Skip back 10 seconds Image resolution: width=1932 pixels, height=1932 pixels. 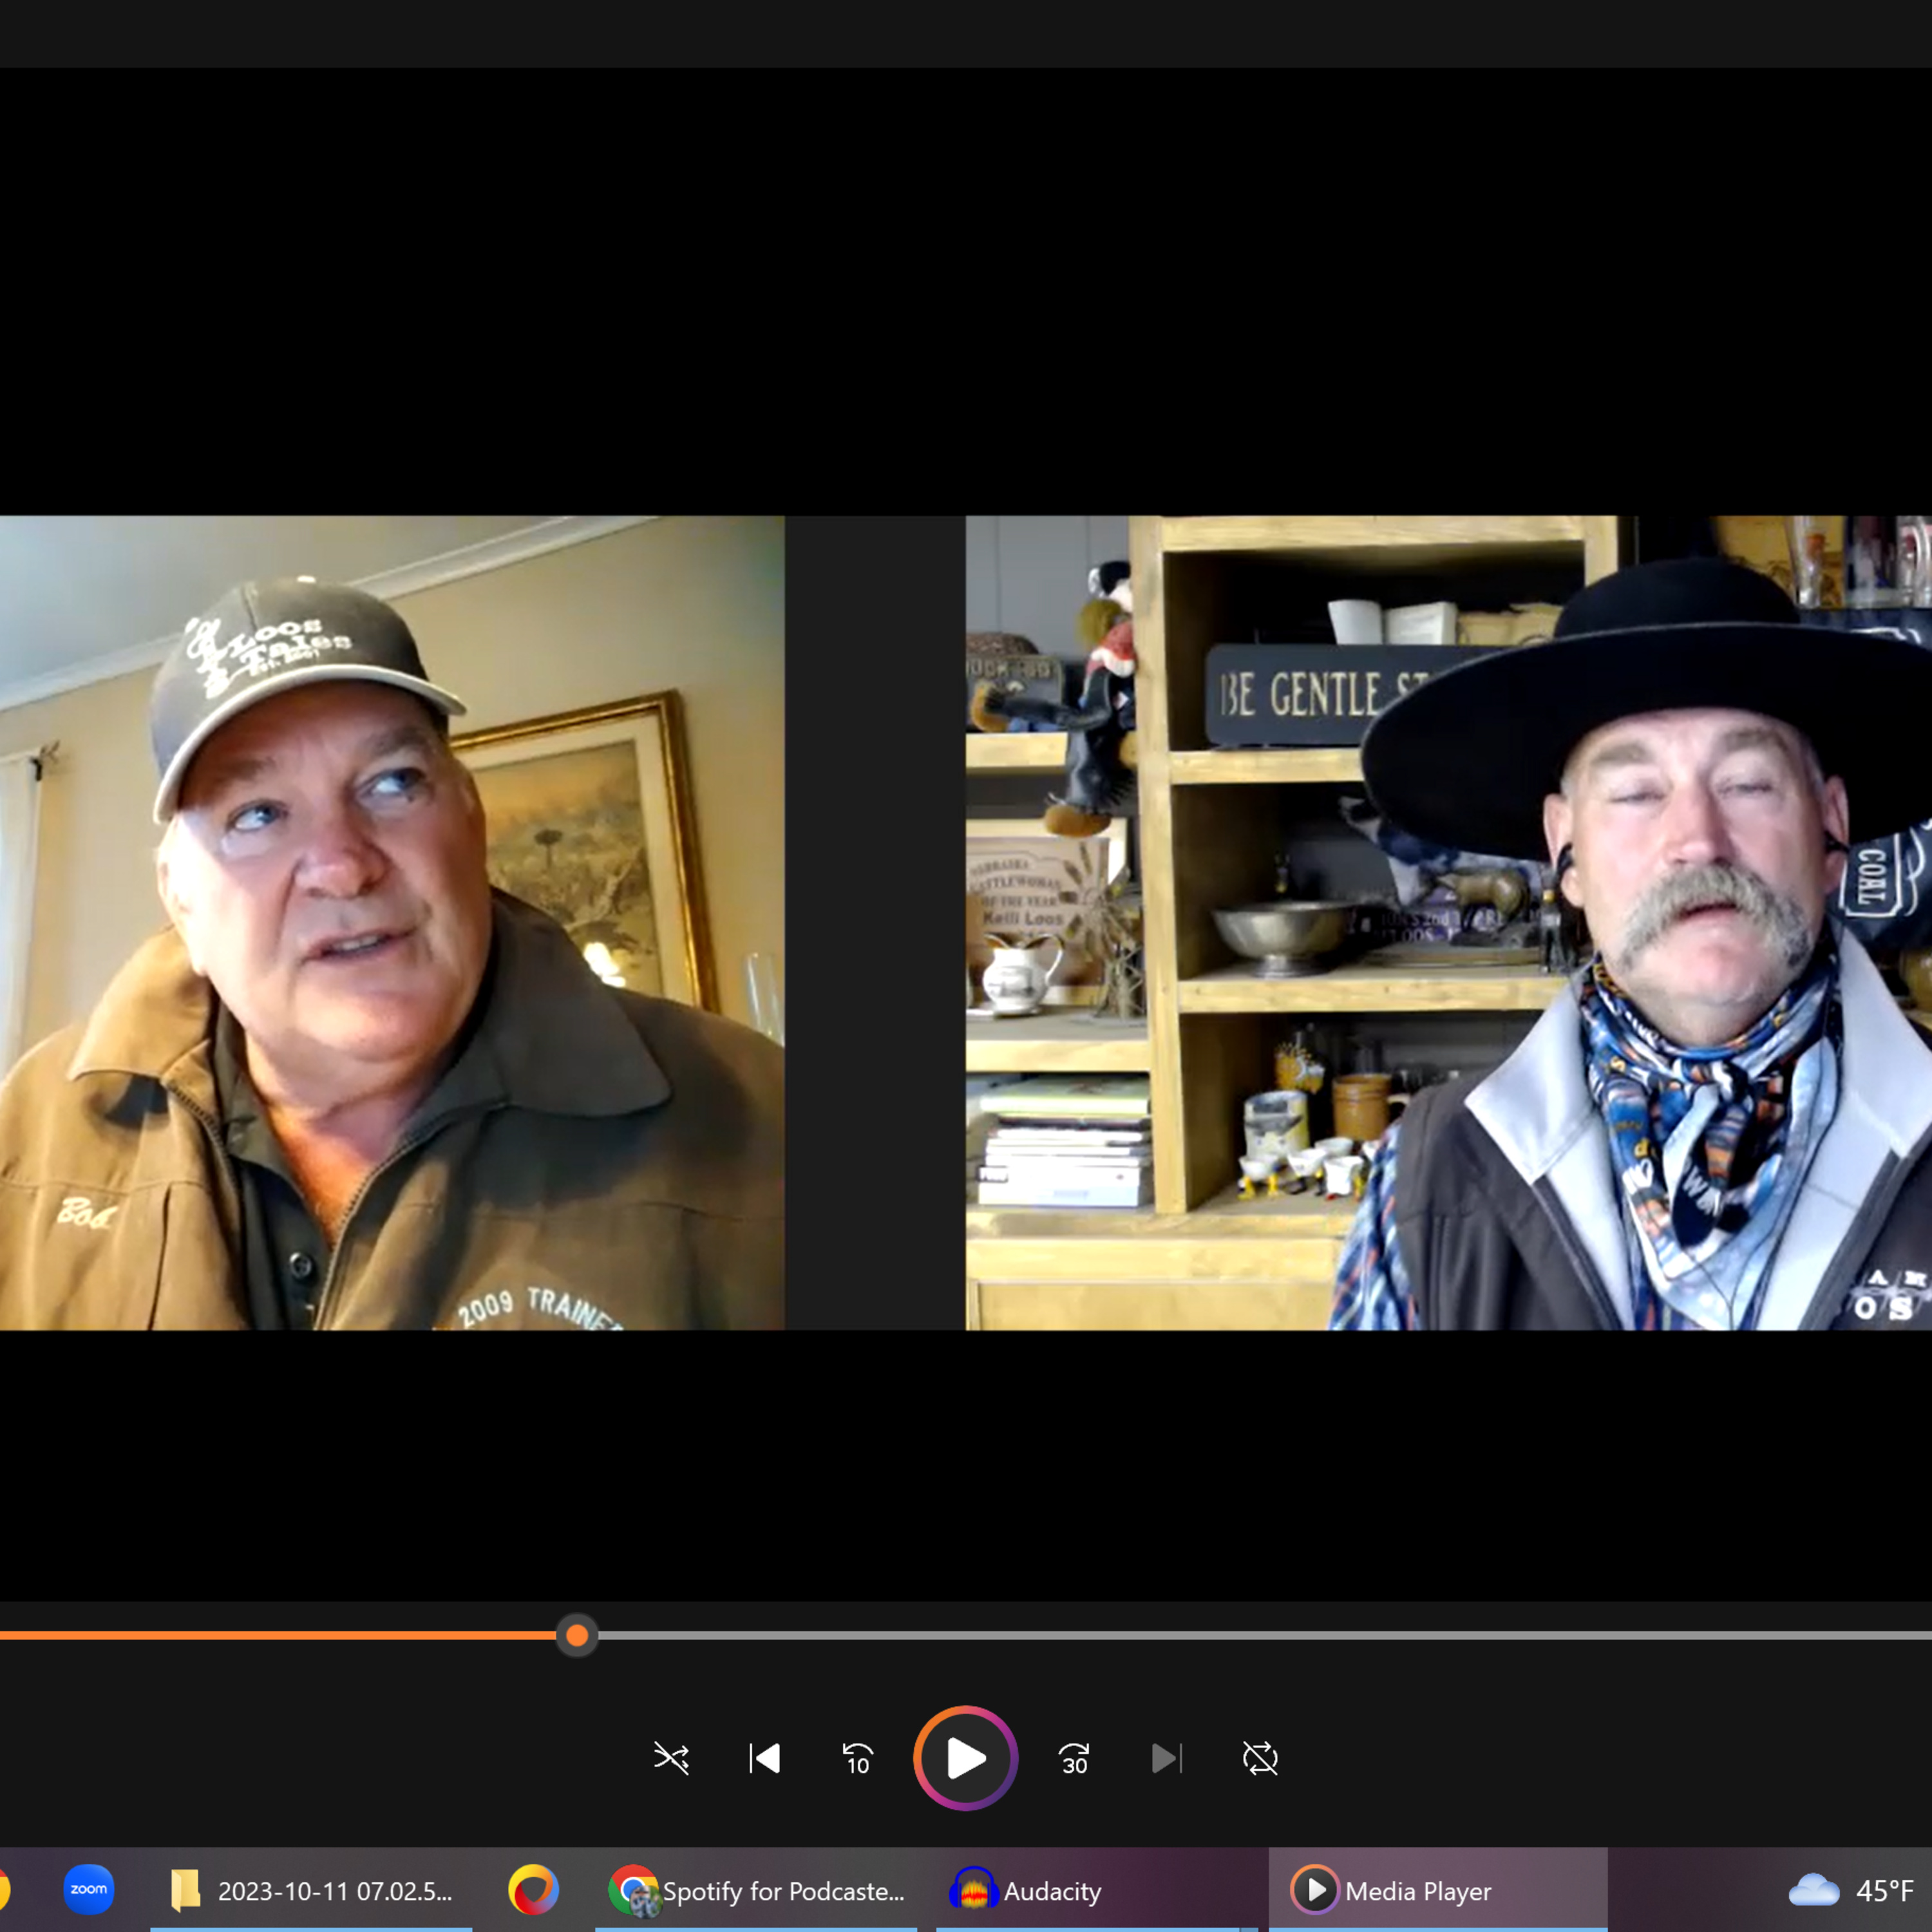(857, 1758)
